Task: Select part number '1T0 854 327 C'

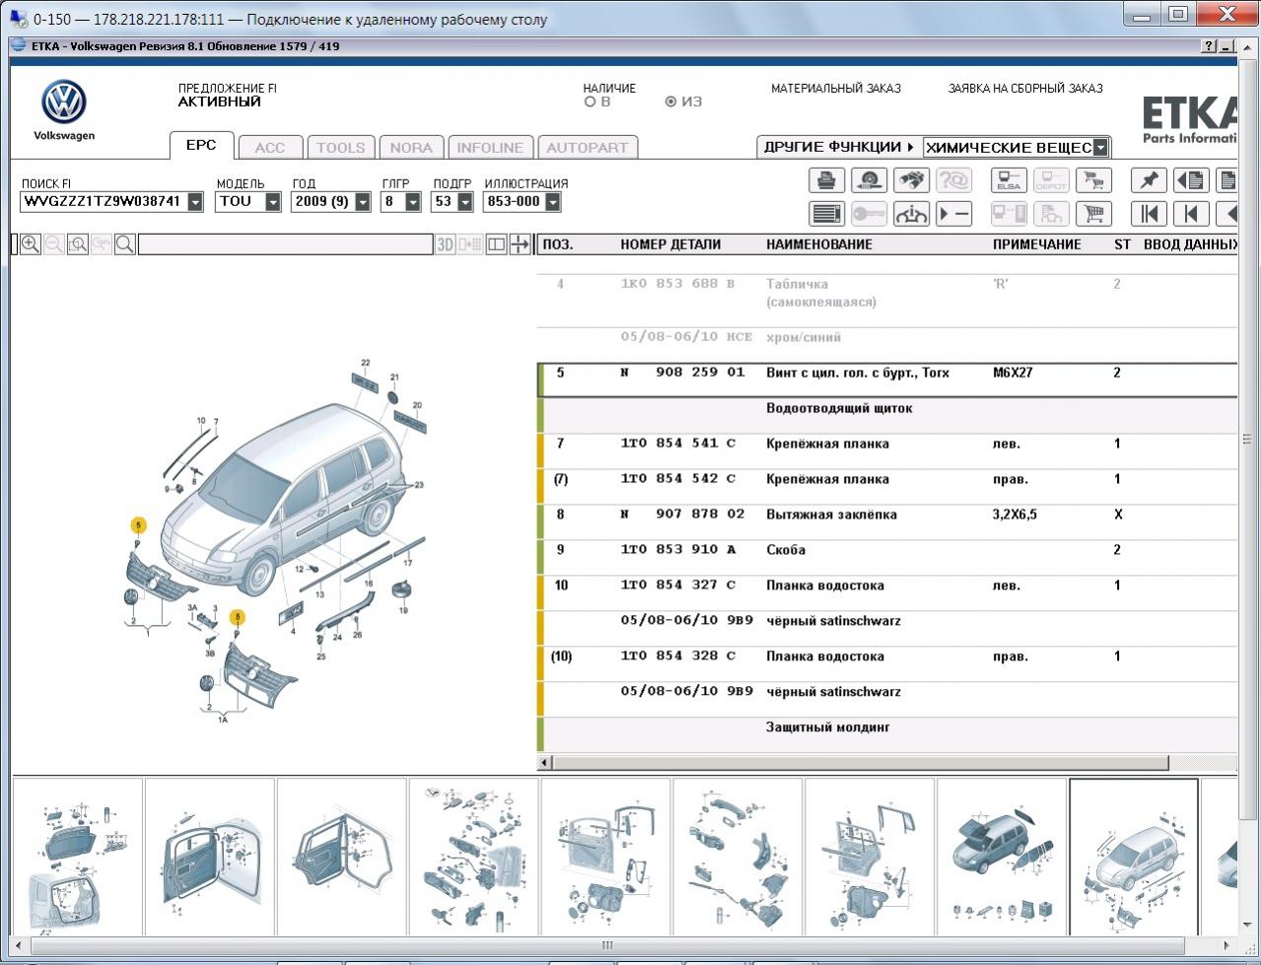Action: point(678,586)
